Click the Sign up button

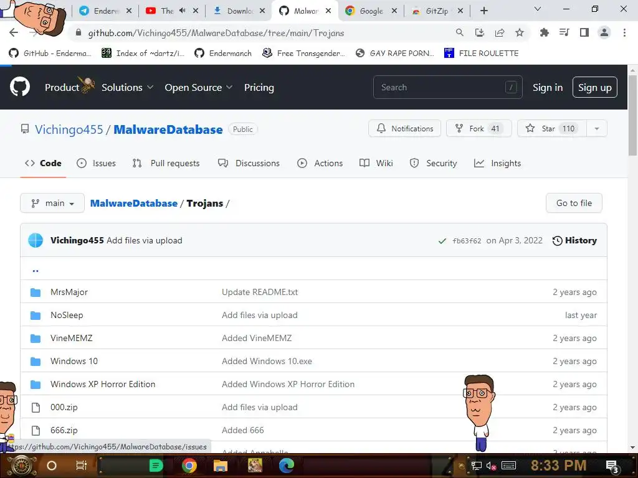(x=594, y=87)
